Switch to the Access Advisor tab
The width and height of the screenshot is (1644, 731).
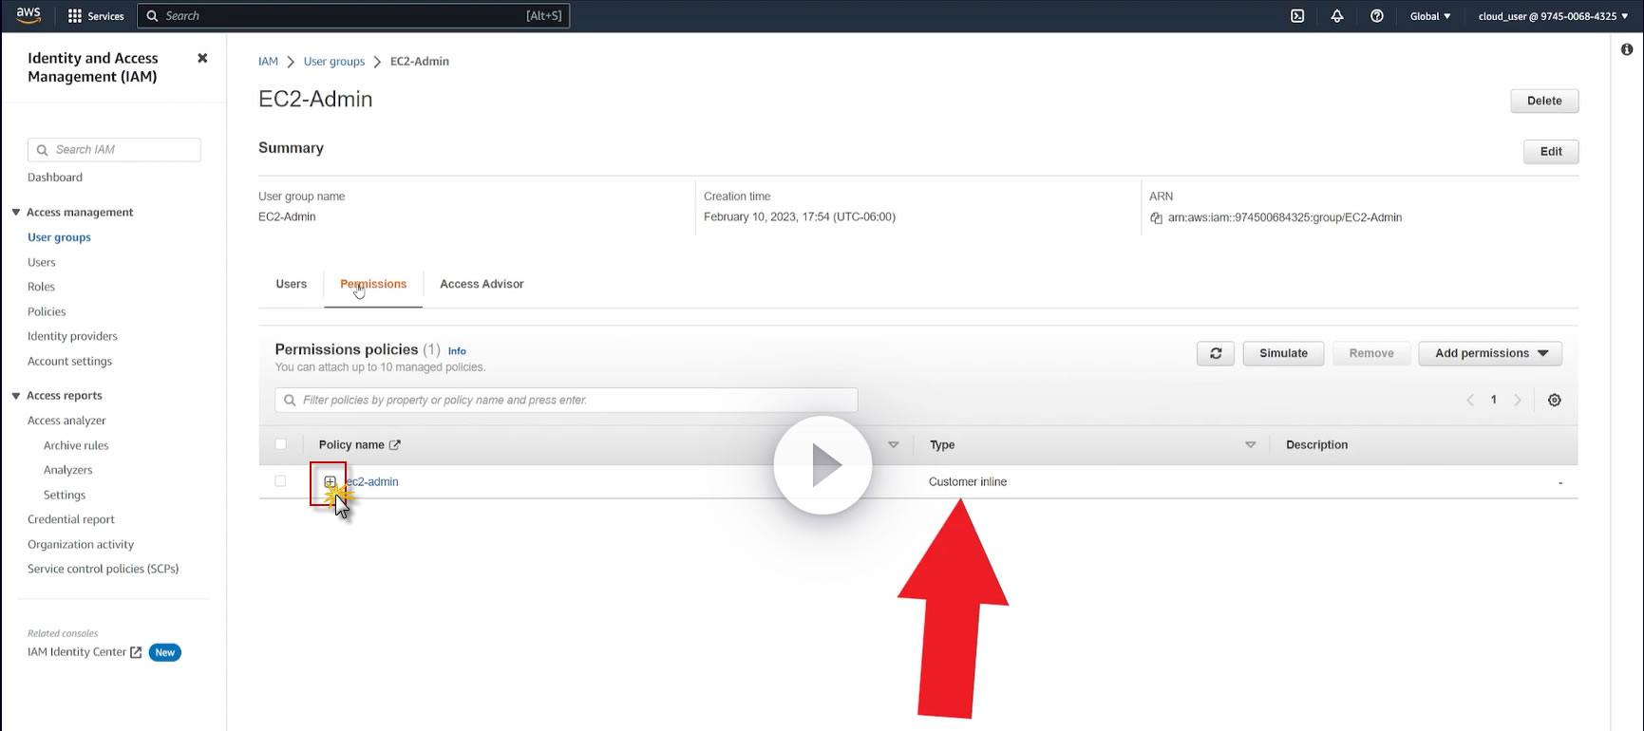point(482,284)
